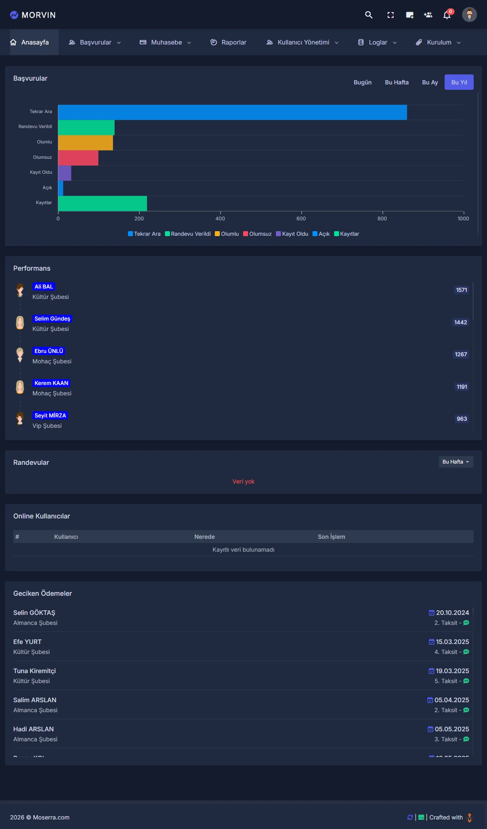487x829 pixels.
Task: Toggle Kayıtlar legend series
Action: [x=347, y=234]
